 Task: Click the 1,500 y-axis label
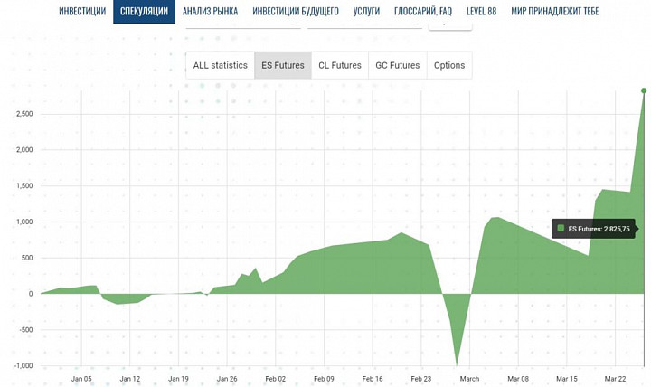24,185
